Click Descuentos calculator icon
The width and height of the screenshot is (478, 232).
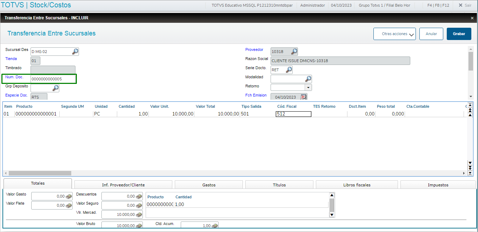(139, 197)
